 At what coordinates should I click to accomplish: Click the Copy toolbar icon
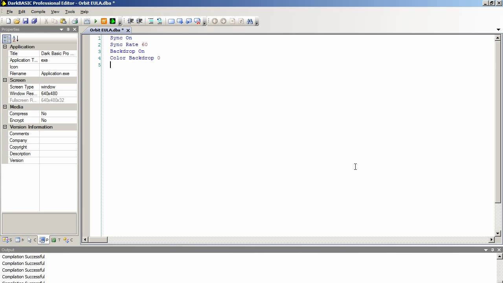tap(55, 21)
